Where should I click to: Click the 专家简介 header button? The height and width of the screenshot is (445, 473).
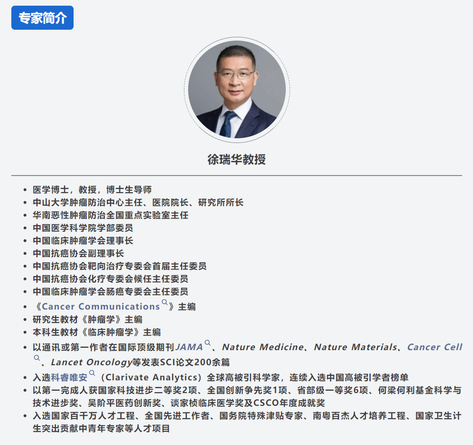pos(42,18)
